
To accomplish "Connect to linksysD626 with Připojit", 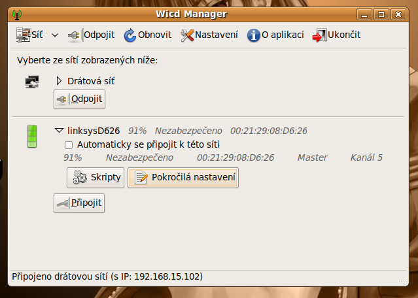I will pos(79,203).
